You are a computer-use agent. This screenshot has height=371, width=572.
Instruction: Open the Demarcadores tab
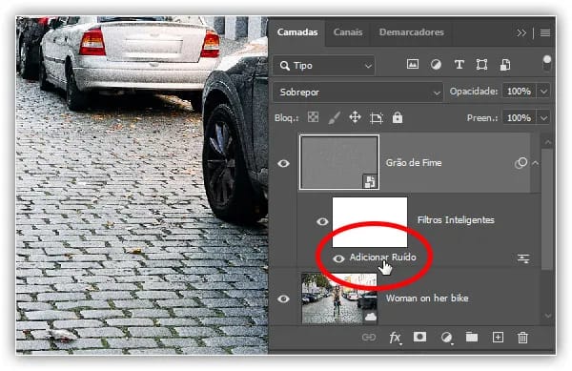(x=411, y=32)
